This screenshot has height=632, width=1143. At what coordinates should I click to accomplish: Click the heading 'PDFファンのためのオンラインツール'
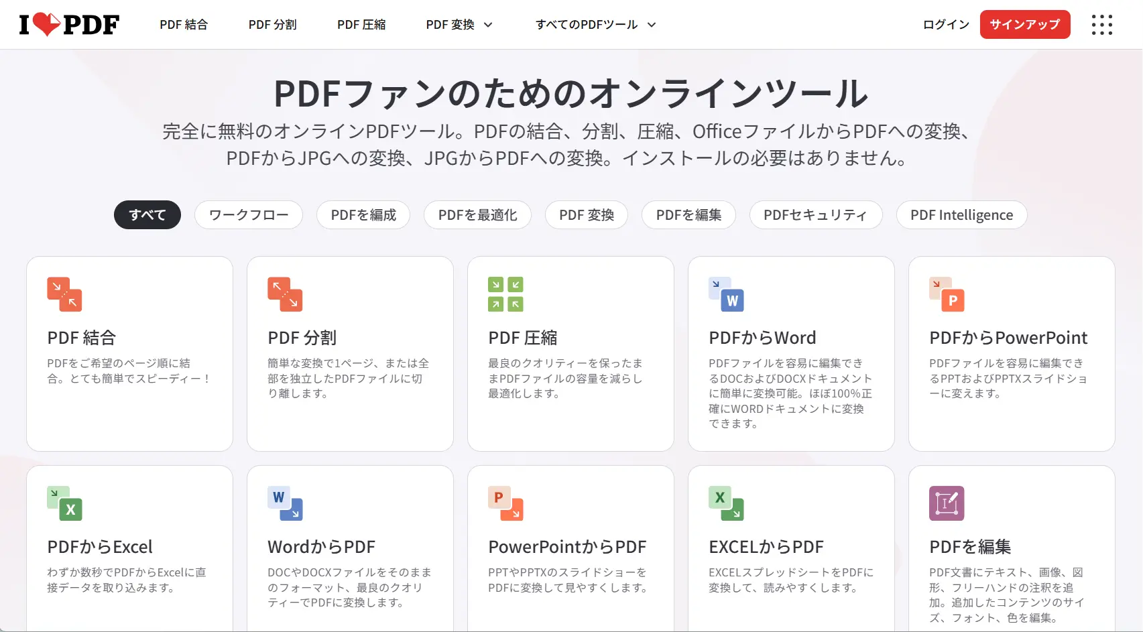pyautogui.click(x=571, y=93)
